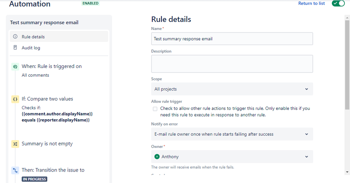Click the Description text area
The height and width of the screenshot is (183, 350).
[232, 64]
